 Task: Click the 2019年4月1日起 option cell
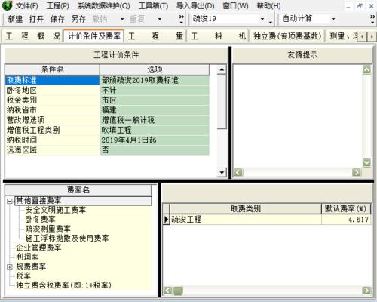tap(155, 140)
